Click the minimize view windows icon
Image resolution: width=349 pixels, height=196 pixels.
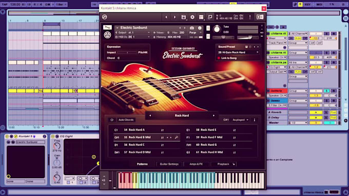[210, 17]
